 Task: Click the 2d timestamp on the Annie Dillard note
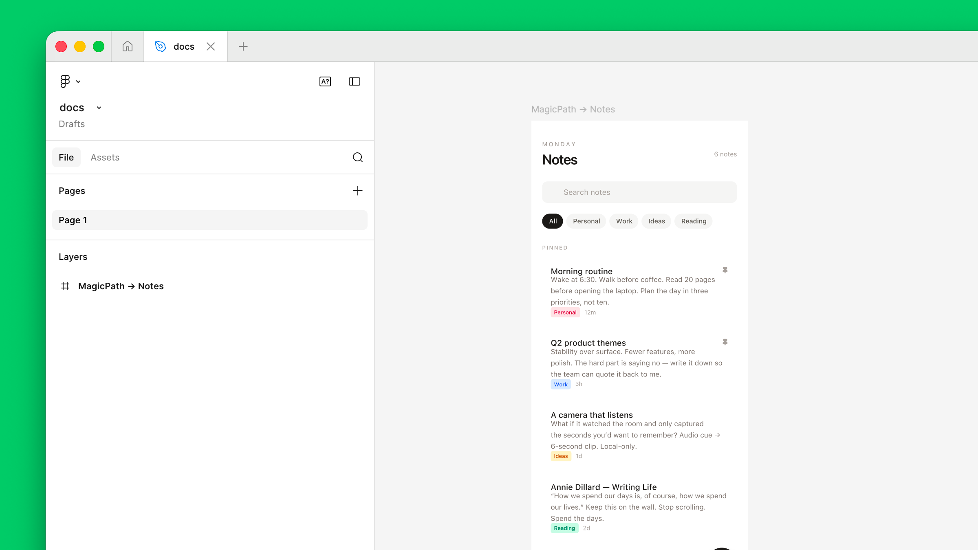click(x=586, y=528)
